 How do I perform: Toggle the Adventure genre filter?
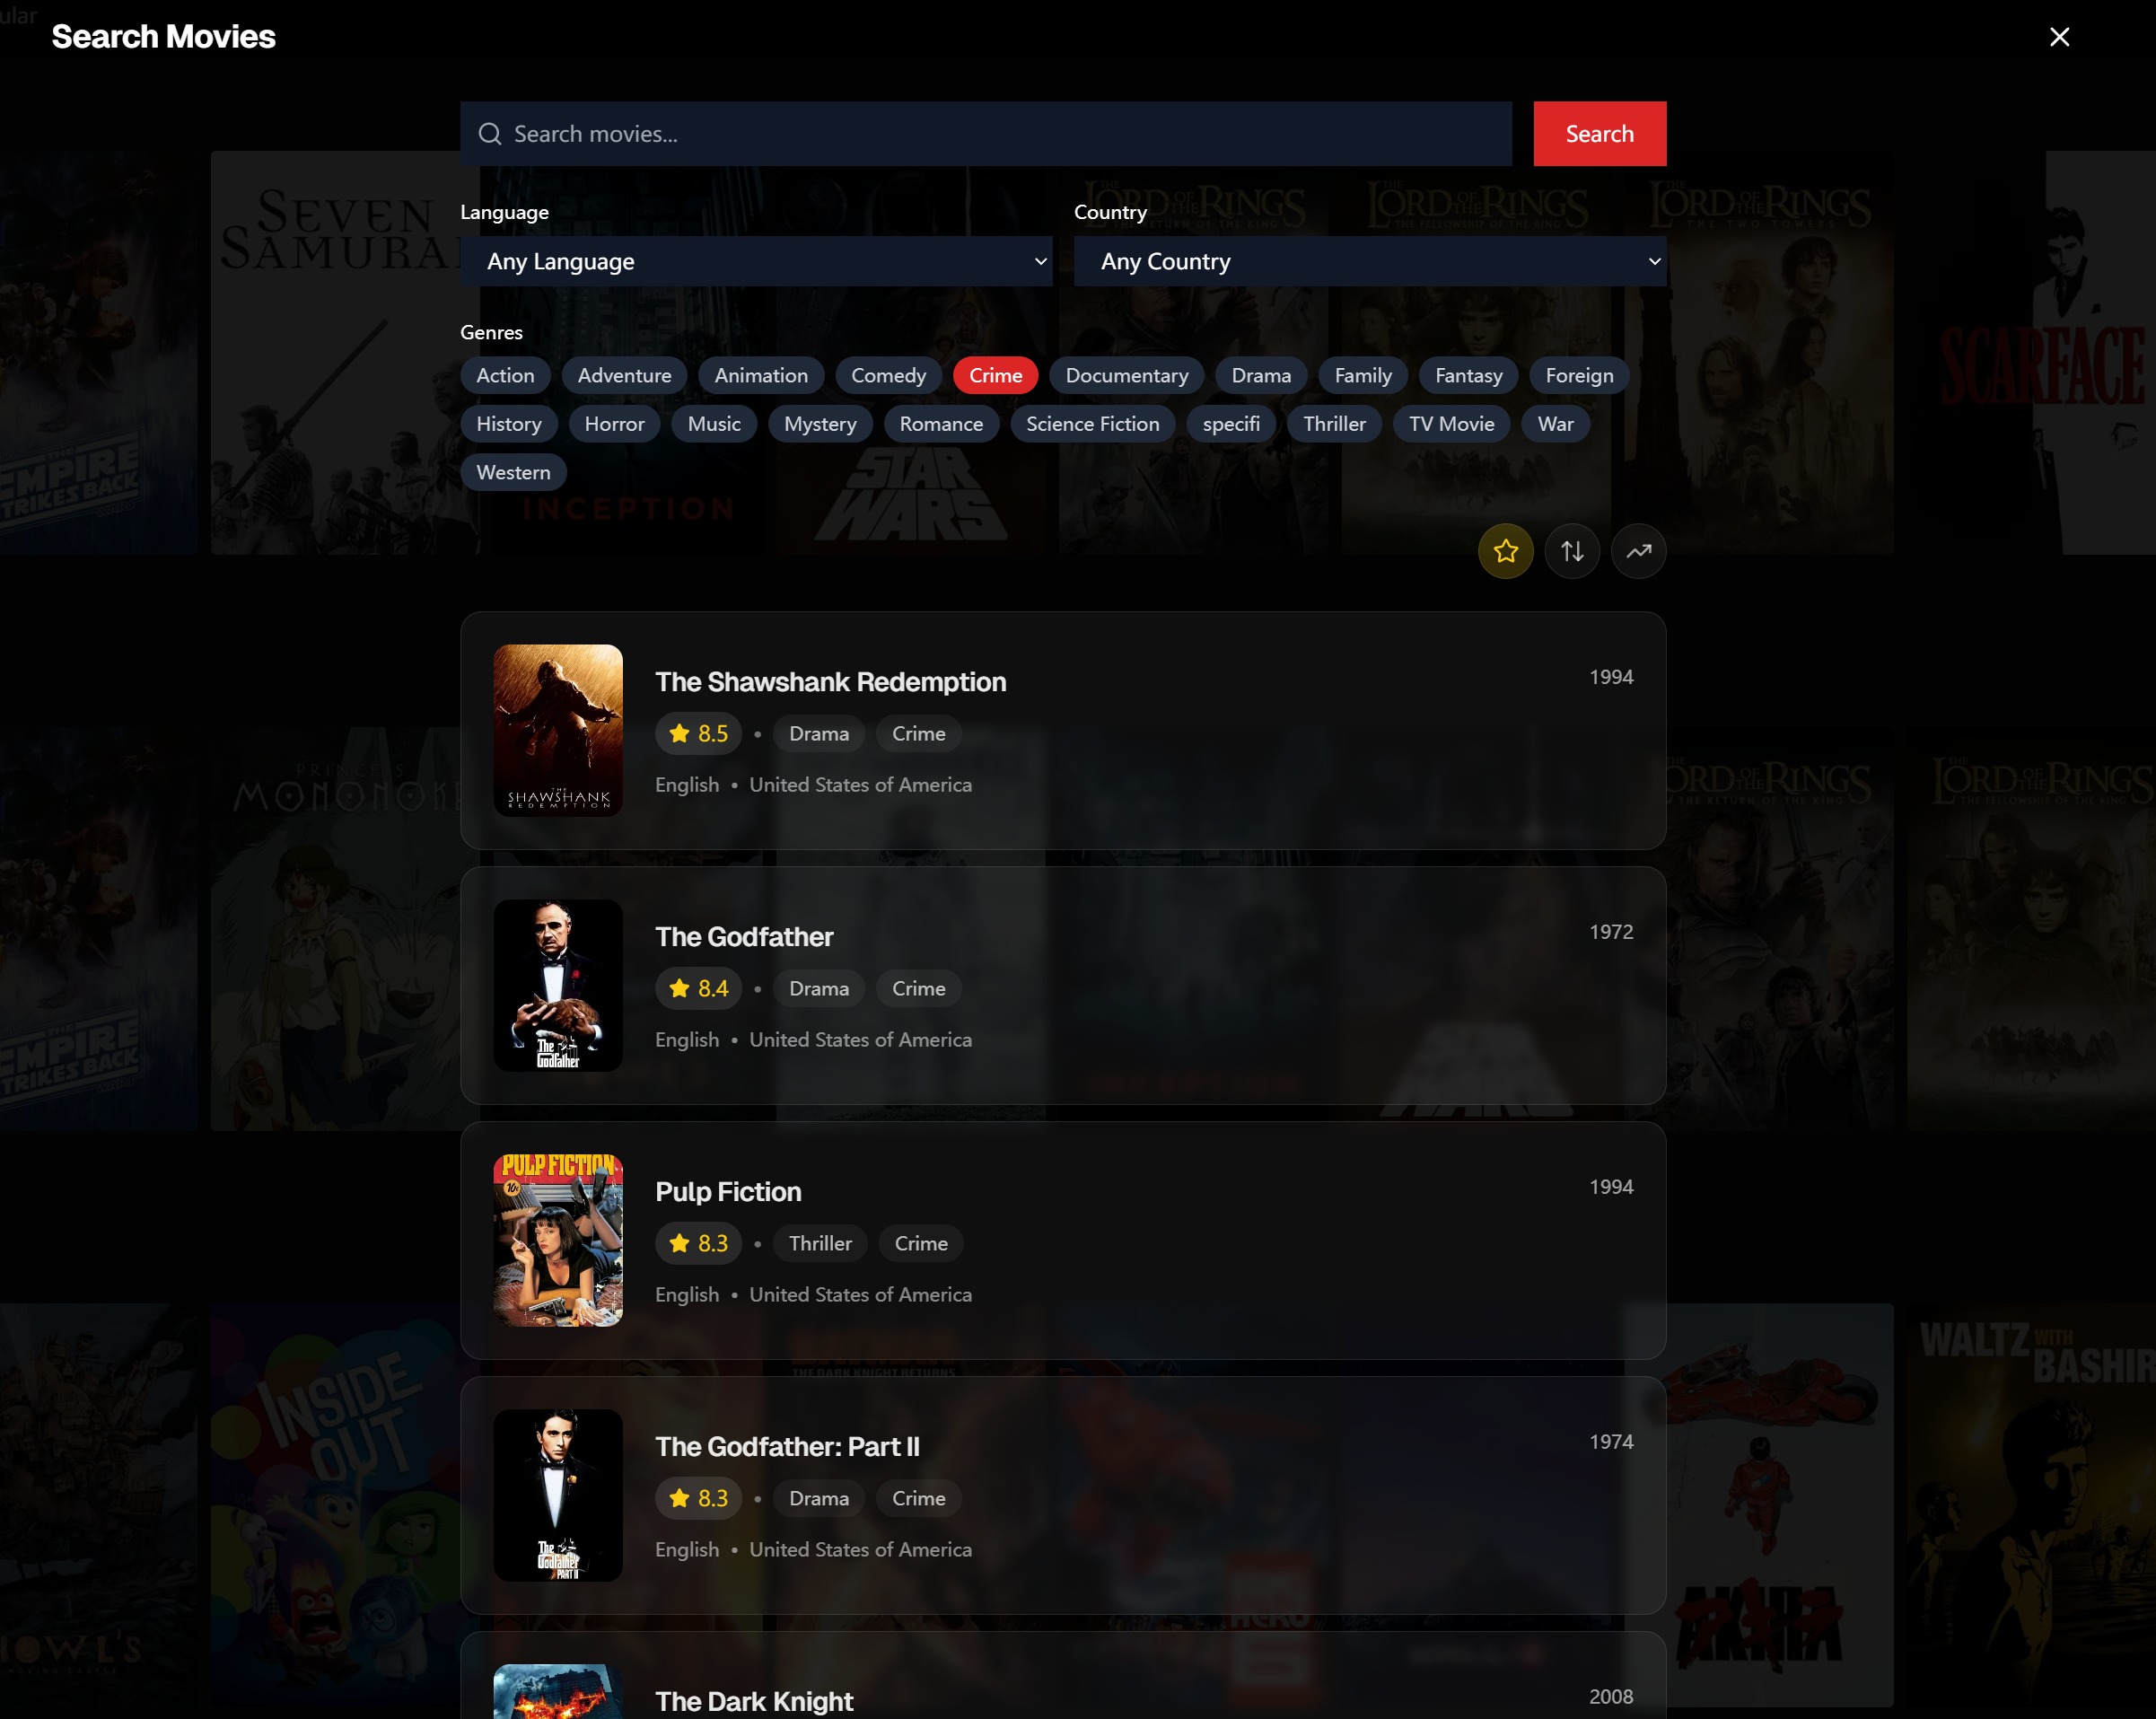click(624, 375)
